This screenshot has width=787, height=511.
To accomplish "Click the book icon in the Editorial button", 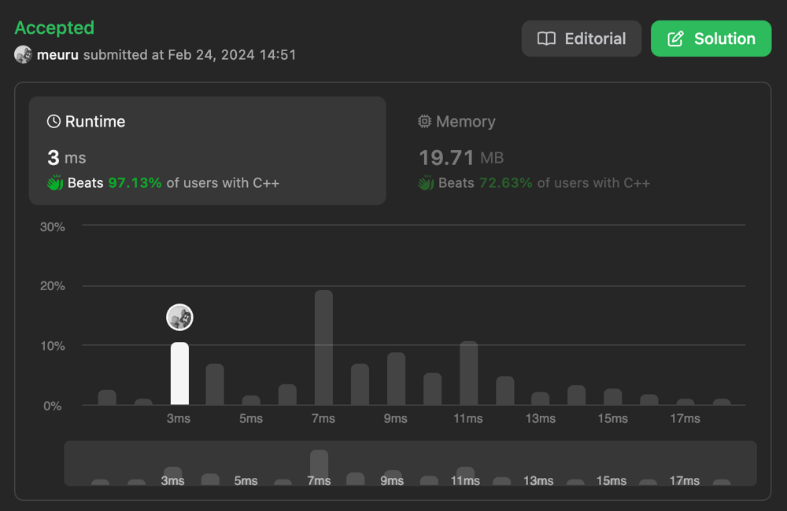I will click(x=546, y=39).
